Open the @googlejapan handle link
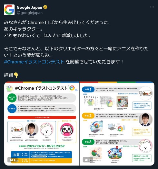158x169 pixels. click(x=30, y=13)
